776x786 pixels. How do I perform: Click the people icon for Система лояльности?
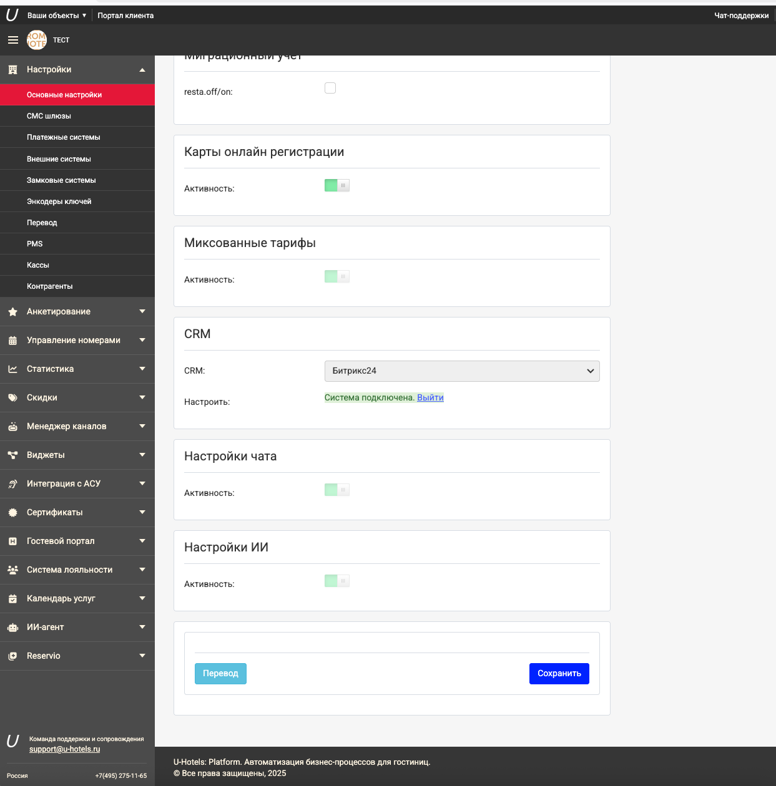point(12,570)
